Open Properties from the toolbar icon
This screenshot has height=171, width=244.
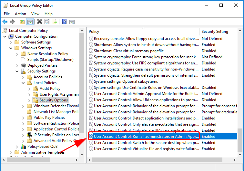[x=47, y=22]
